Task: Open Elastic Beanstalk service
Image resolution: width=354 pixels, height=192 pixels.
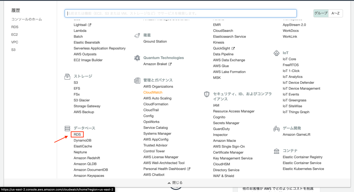Action: [x=87, y=43]
